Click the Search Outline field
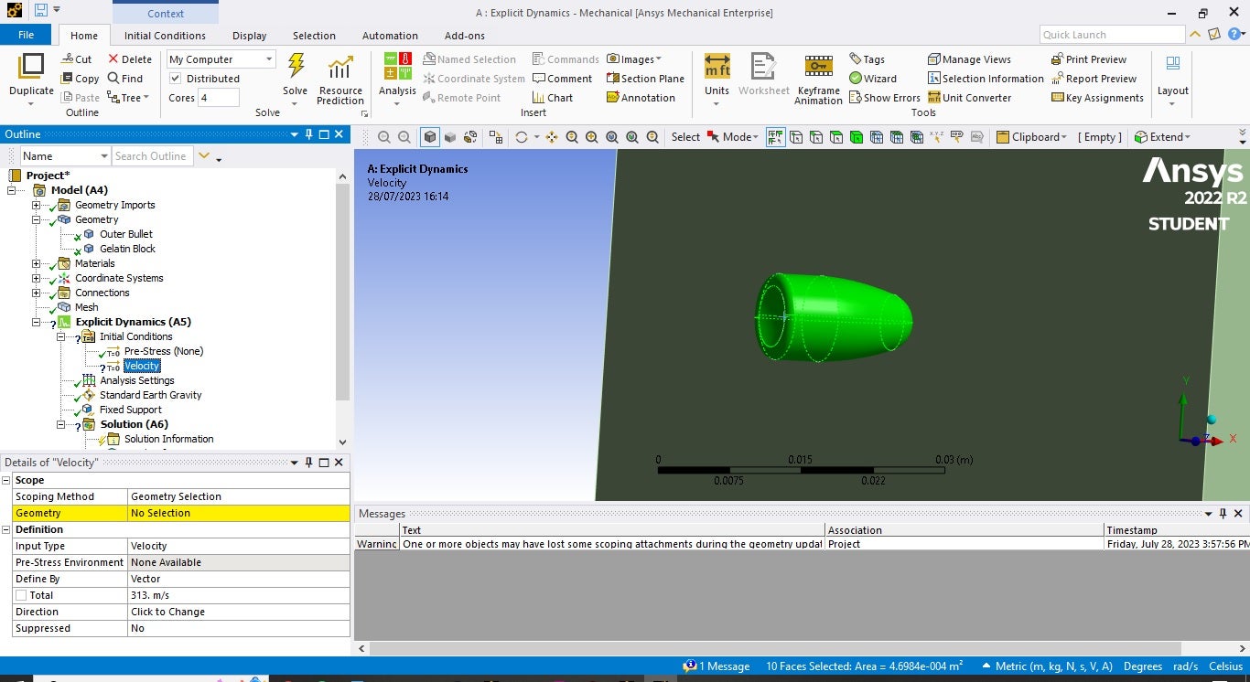The width and height of the screenshot is (1250, 682). (x=153, y=156)
